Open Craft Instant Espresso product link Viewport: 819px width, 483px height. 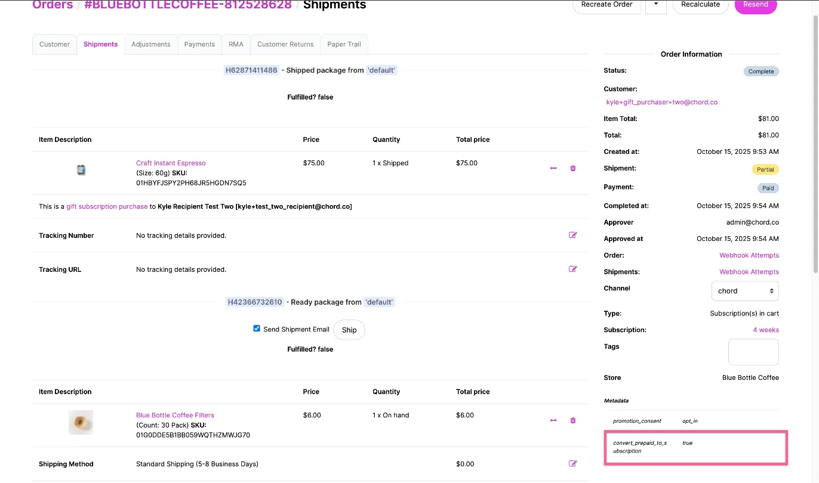pos(171,163)
